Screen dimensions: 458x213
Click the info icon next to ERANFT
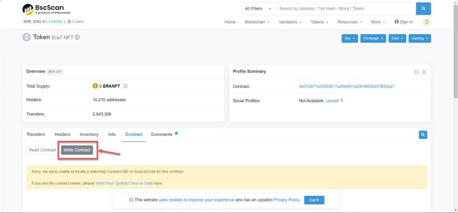coord(125,86)
